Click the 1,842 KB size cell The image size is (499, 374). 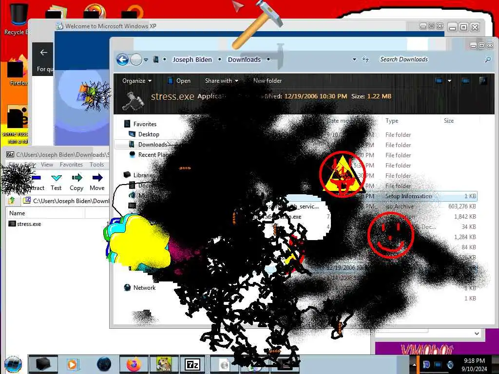(465, 217)
